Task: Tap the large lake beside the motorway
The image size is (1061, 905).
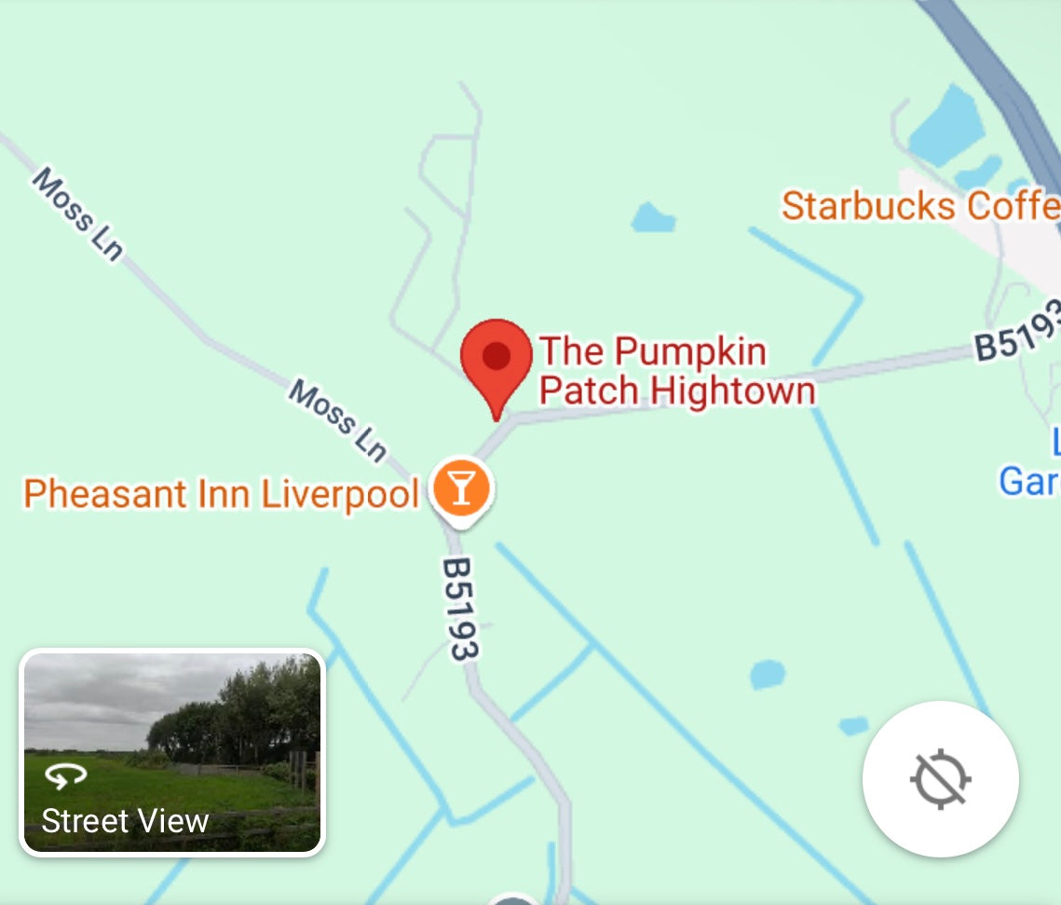Action: [945, 127]
